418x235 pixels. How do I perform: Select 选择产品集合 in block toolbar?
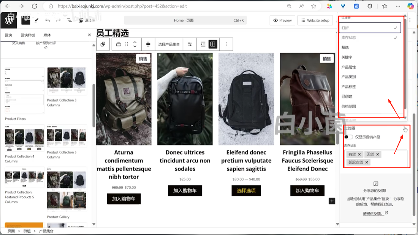pyautogui.click(x=169, y=44)
